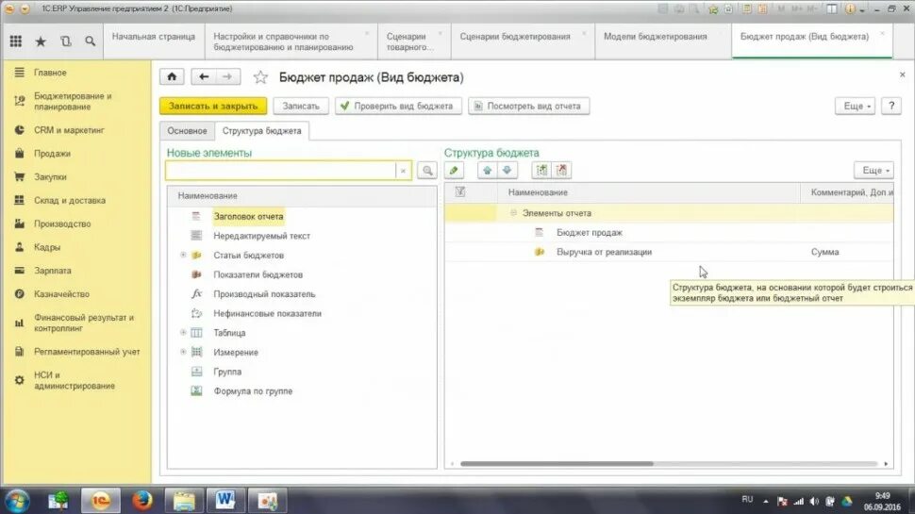This screenshot has height=514, width=915.
Task: Open Бюджетирование и планирование section
Action: 73,101
